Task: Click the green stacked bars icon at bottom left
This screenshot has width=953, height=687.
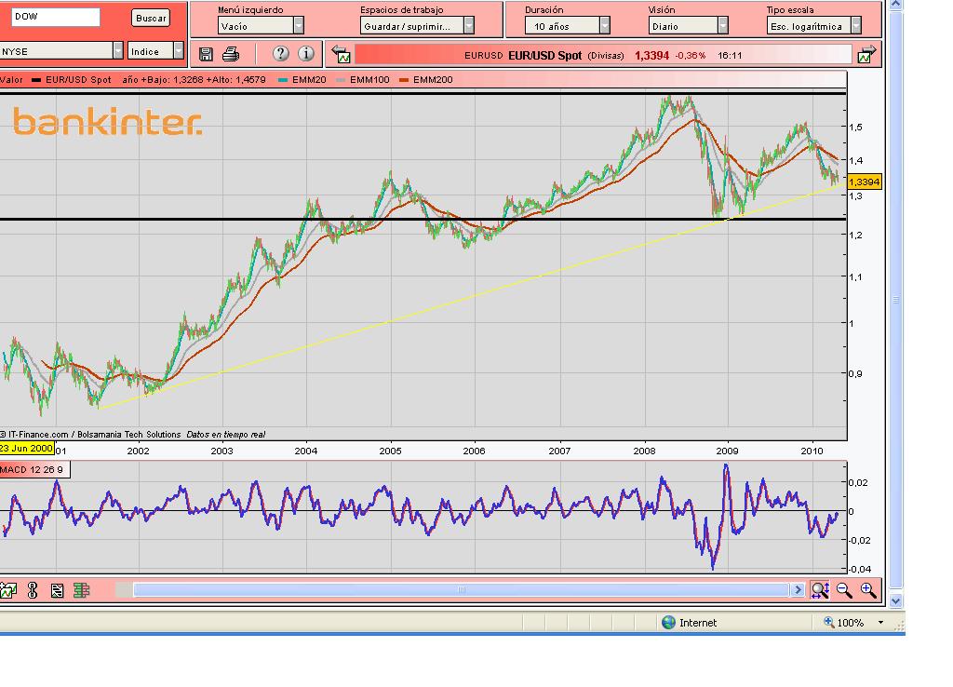Action: [x=81, y=589]
